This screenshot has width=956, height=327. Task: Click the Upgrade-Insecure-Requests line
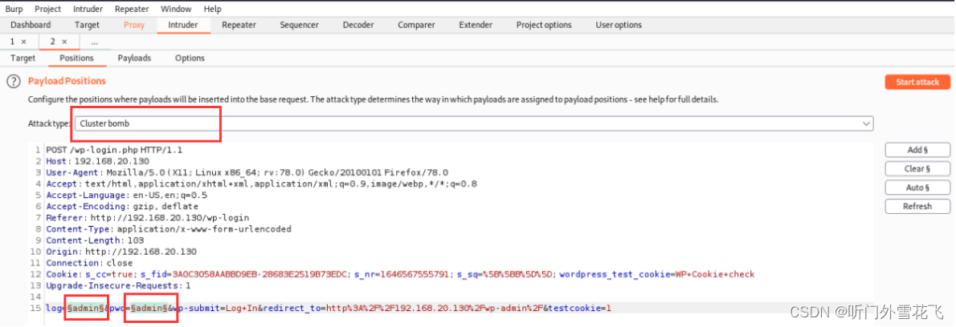pyautogui.click(x=118, y=285)
